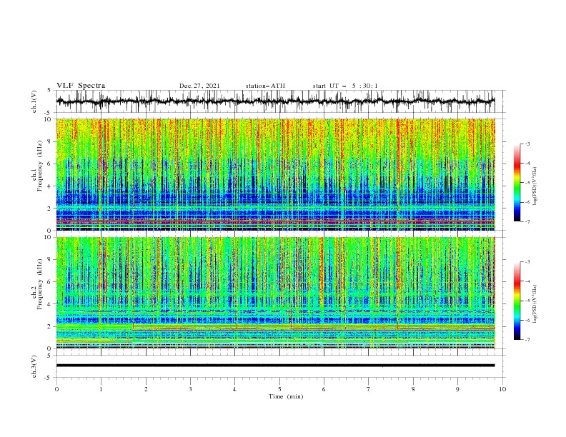The width and height of the screenshot is (566, 437).
Task: Click time axis tick "7"
Action: 369,389
